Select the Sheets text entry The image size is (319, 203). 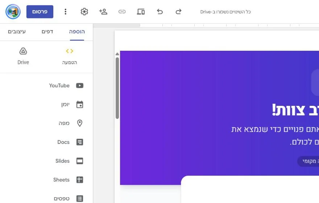click(x=61, y=180)
